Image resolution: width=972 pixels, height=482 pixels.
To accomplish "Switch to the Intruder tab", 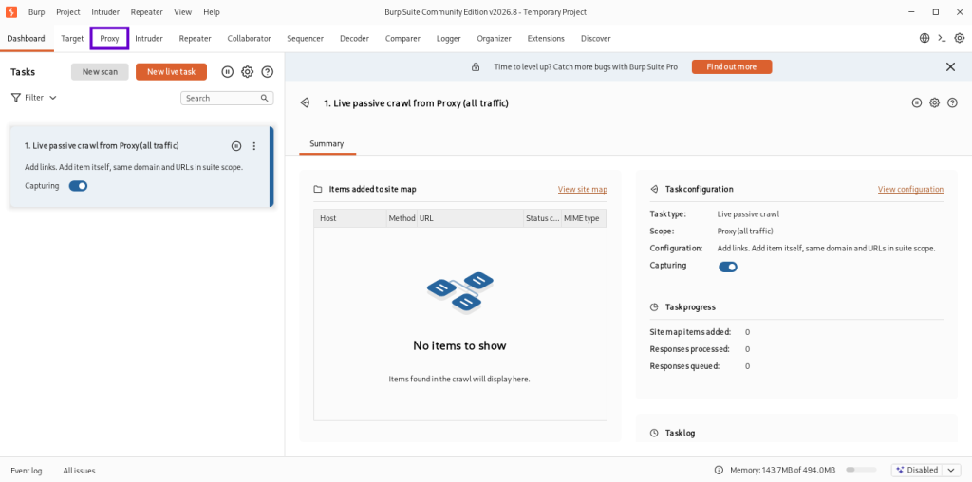I will [x=149, y=38].
